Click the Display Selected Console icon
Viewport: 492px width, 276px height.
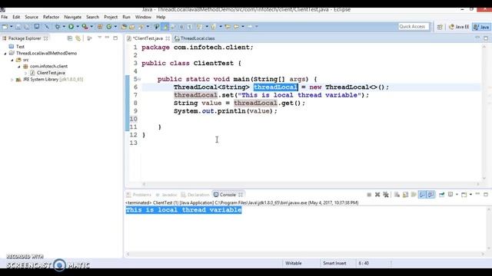point(450,195)
